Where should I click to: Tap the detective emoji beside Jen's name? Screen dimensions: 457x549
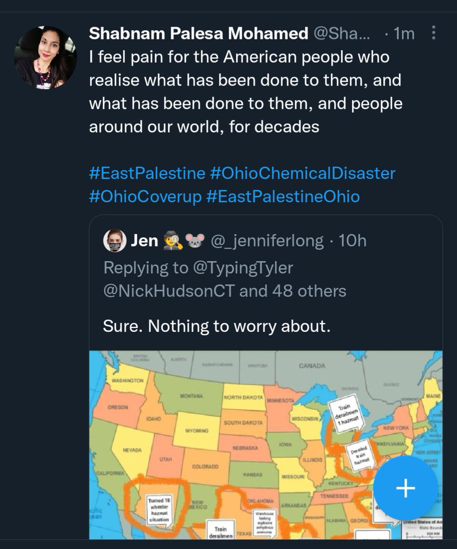pyautogui.click(x=174, y=241)
